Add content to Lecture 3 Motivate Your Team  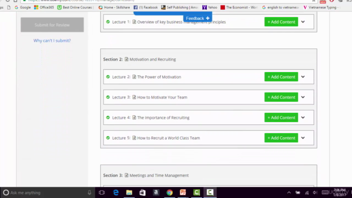281,97
